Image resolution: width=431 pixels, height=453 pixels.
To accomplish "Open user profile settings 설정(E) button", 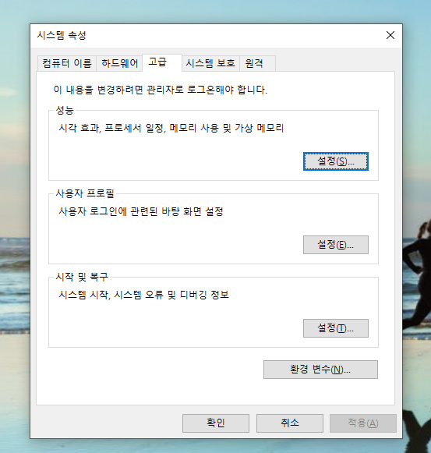I will pos(336,245).
